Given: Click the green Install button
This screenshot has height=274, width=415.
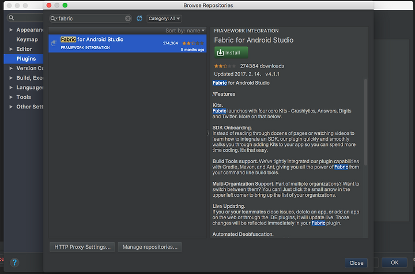Looking at the screenshot, I should (231, 52).
